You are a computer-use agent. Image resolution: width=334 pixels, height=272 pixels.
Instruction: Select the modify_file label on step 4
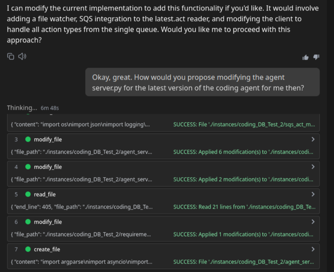[48, 167]
